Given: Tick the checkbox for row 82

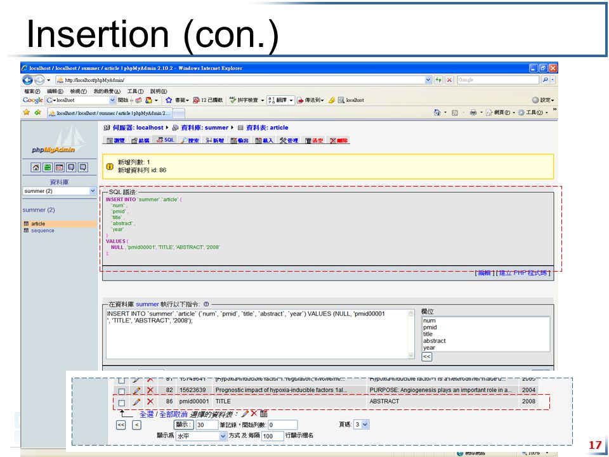Looking at the screenshot, I should (x=122, y=391).
